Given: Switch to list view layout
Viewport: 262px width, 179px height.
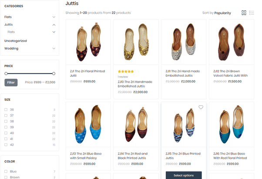Looking at the screenshot, I should coord(252,13).
